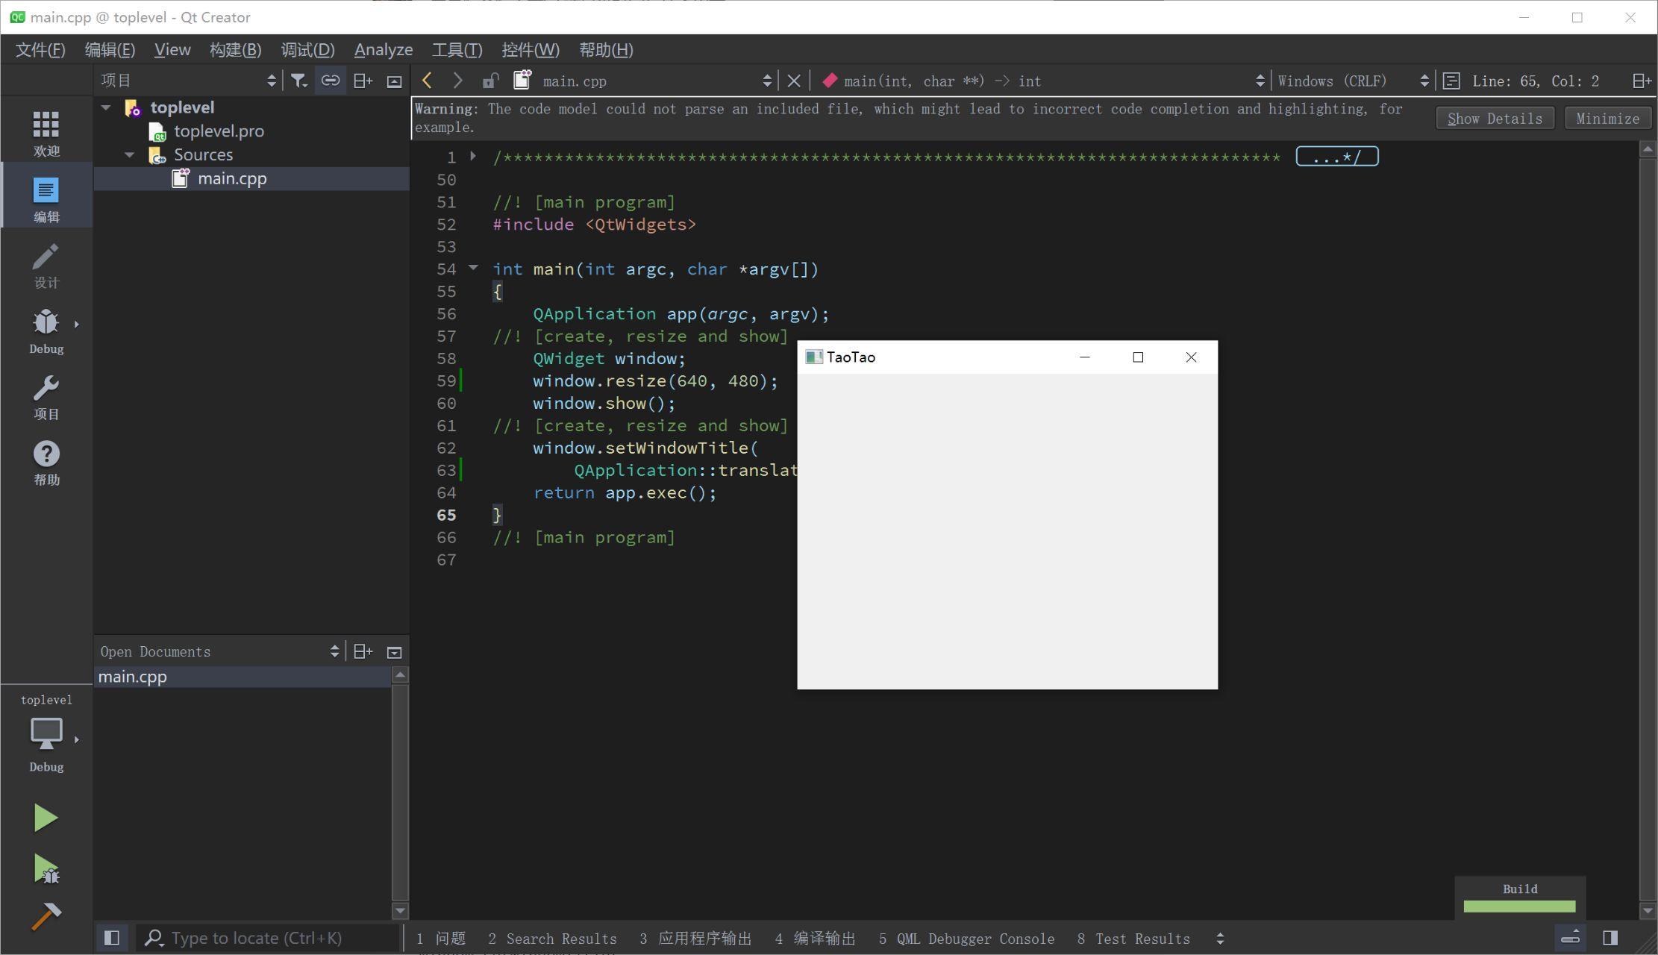The image size is (1658, 955).
Task: Build the project using the hammer icon
Action: tap(46, 916)
